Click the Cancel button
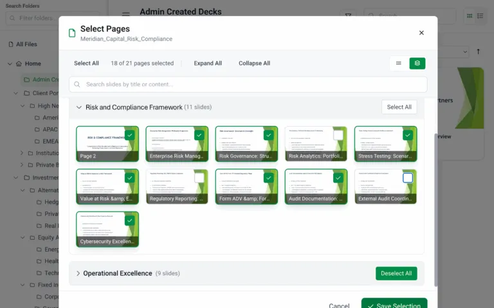494x308 pixels. click(x=339, y=305)
